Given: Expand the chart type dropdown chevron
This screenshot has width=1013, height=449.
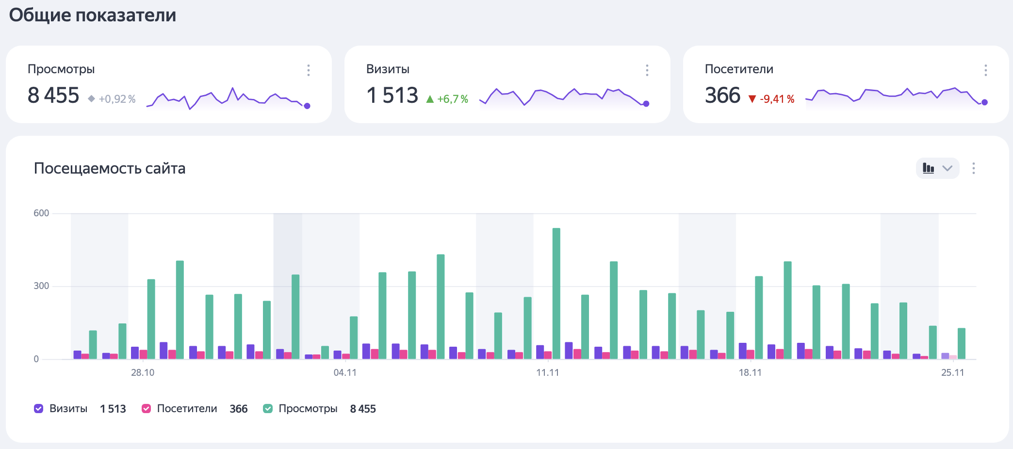Looking at the screenshot, I should click(947, 168).
